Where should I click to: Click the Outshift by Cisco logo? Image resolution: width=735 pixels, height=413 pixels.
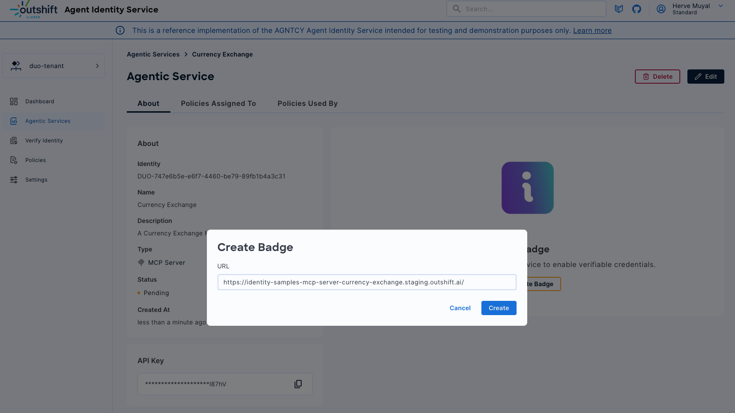(x=33, y=9)
